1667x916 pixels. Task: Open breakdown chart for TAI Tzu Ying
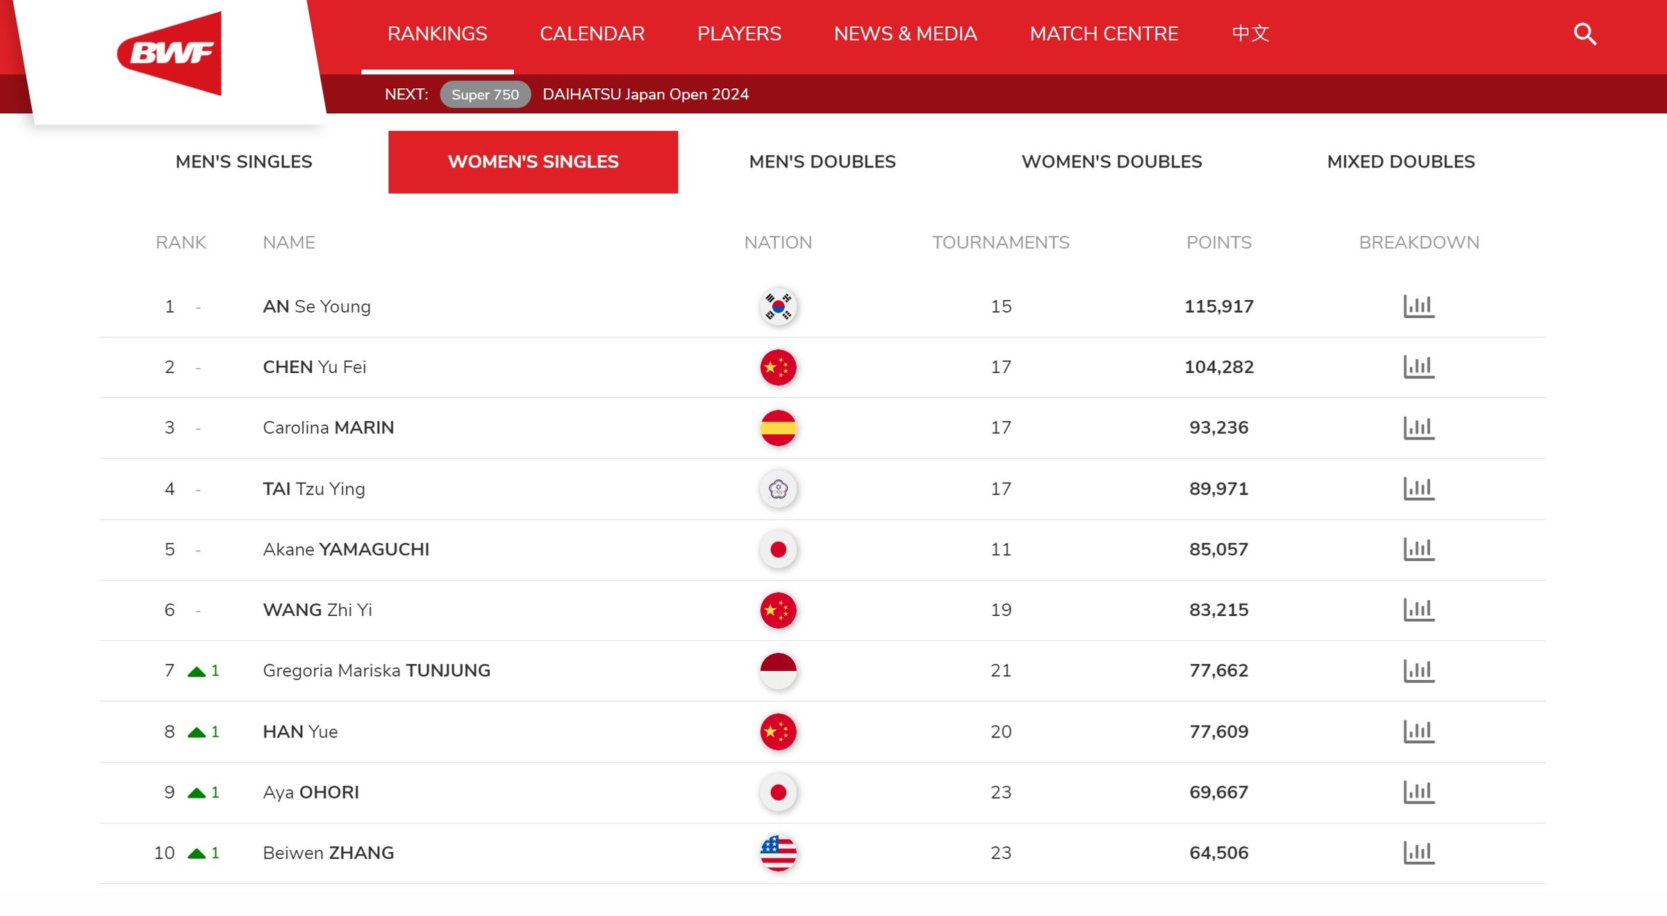1418,488
